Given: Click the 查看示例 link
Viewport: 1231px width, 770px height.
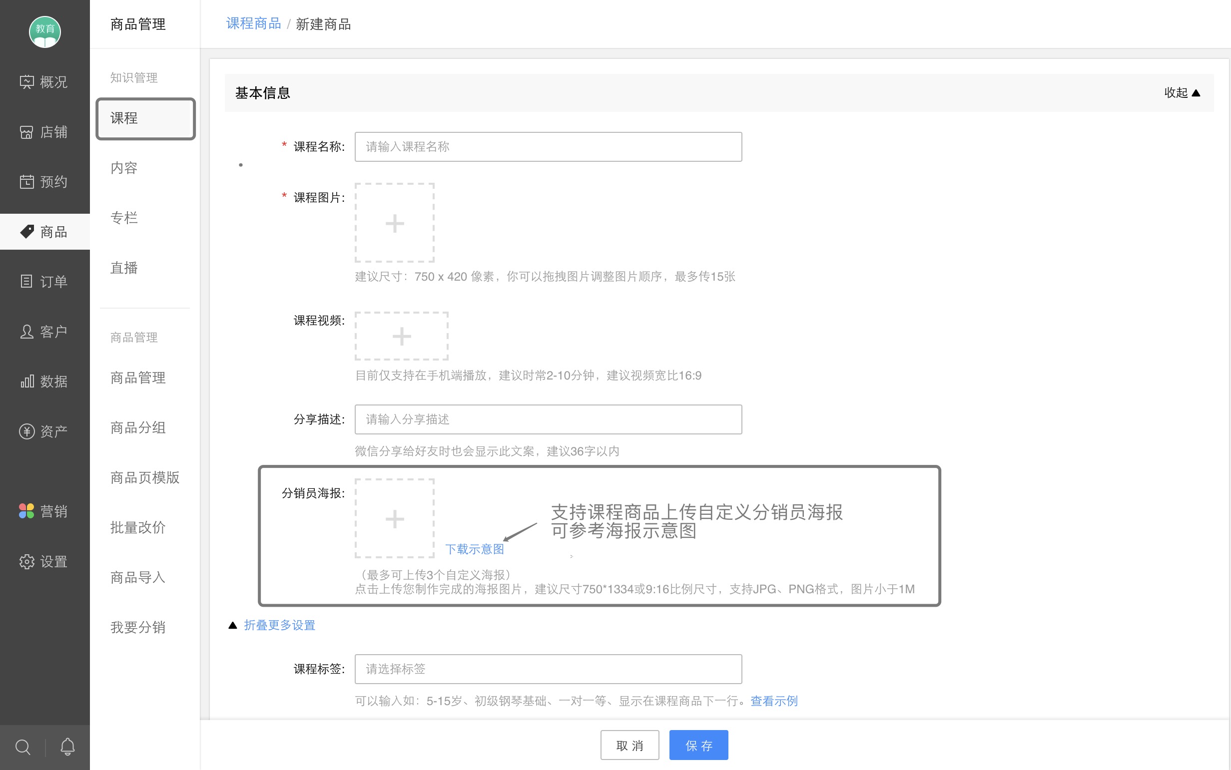Looking at the screenshot, I should click(x=774, y=701).
